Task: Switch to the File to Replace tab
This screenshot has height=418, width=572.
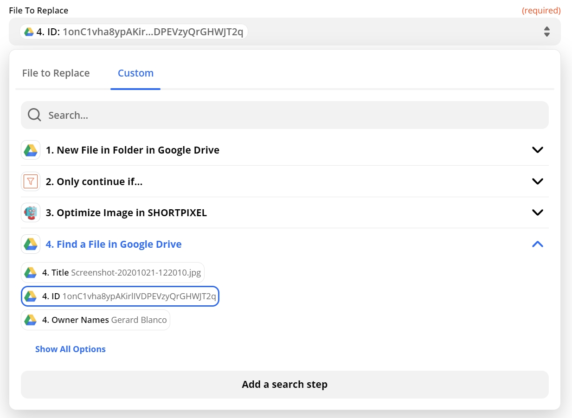Action: tap(56, 73)
